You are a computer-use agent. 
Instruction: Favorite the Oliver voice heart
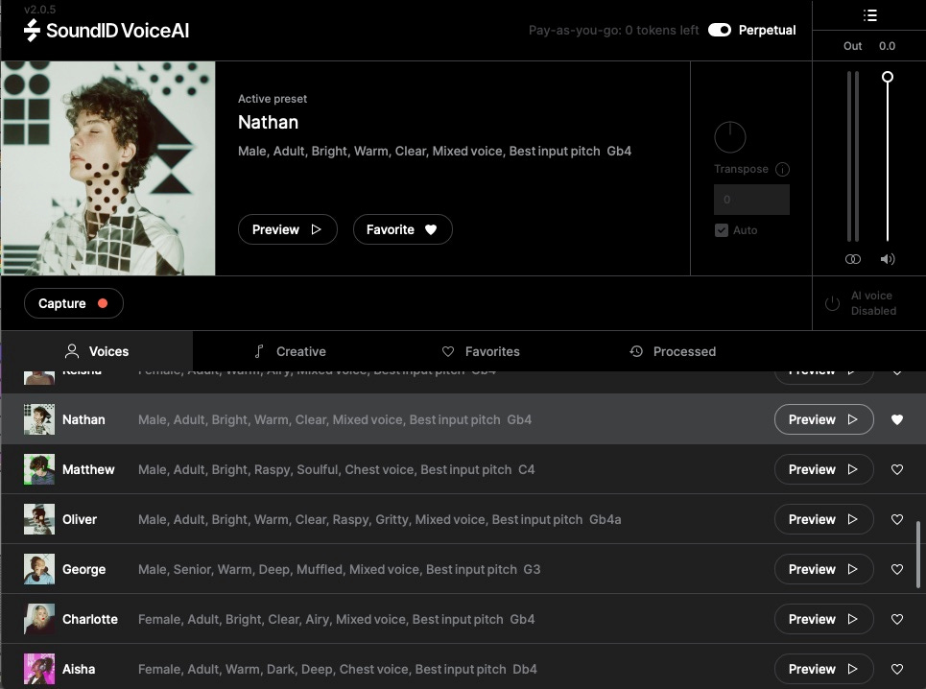pyautogui.click(x=897, y=519)
